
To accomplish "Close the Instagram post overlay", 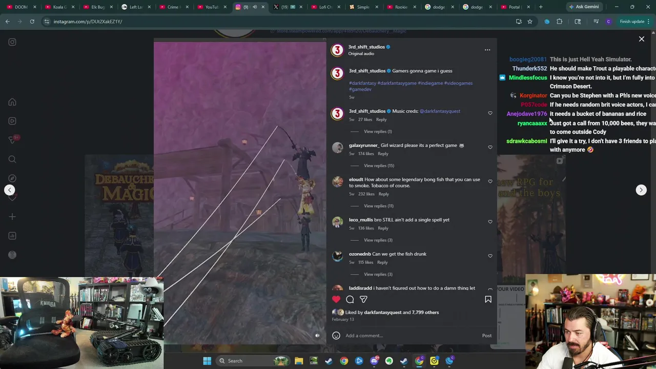I will click(x=641, y=39).
